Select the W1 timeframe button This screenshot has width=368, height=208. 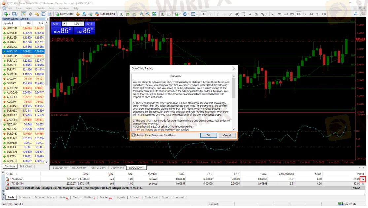click(x=318, y=14)
